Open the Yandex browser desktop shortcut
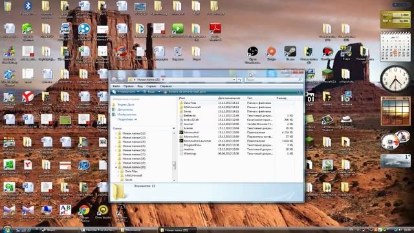Screen dimensions: 414x233 coord(27,99)
